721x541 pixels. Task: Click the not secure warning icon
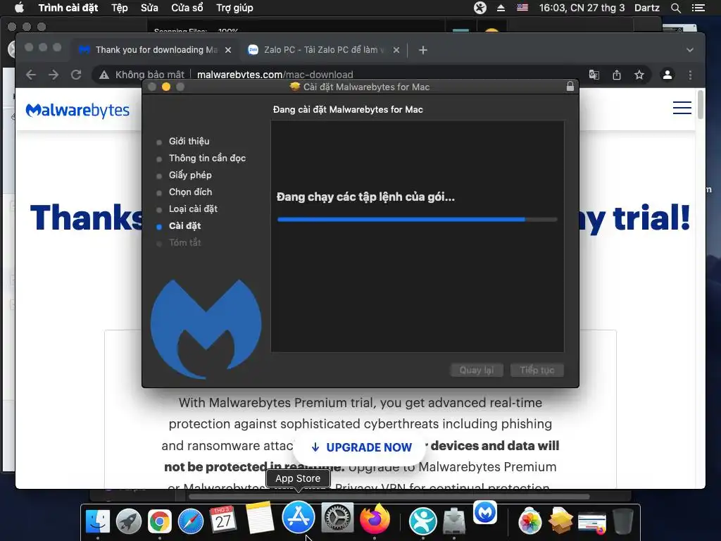(104, 75)
